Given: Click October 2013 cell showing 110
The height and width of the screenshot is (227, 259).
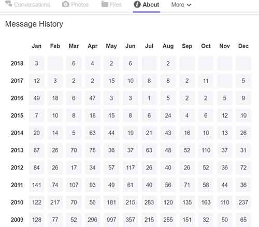Looking at the screenshot, I should pos(206,150).
